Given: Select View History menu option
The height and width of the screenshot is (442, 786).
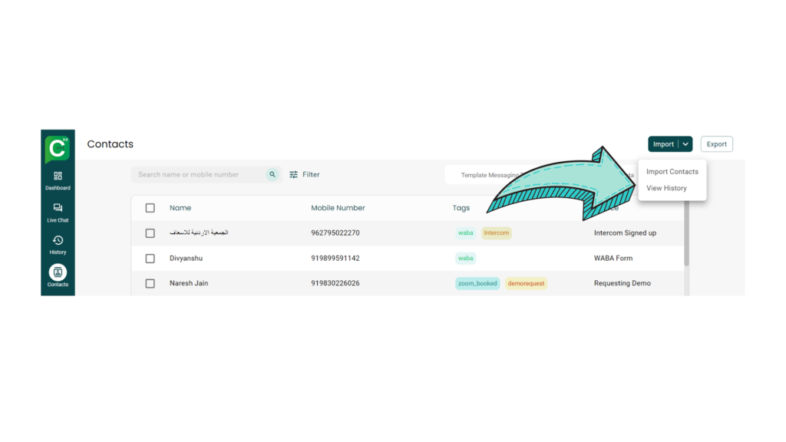Looking at the screenshot, I should click(666, 188).
